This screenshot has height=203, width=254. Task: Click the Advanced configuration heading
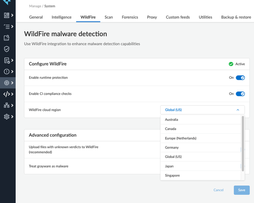coord(52,135)
